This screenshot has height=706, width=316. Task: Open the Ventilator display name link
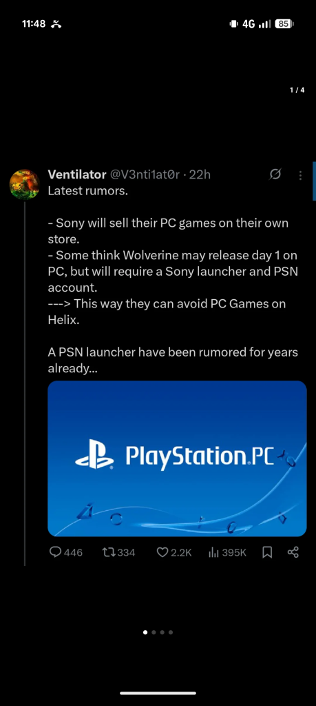(x=77, y=174)
